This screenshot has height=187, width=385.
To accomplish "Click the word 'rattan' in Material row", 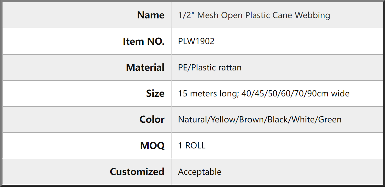I will coord(230,67).
